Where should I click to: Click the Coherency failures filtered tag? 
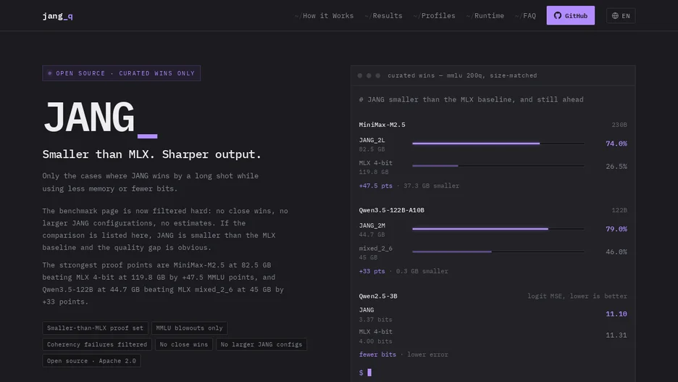[x=97, y=344]
